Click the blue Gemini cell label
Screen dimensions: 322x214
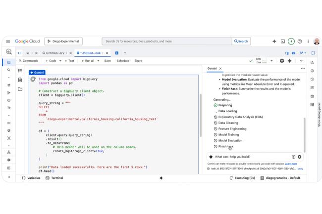pos(37,73)
